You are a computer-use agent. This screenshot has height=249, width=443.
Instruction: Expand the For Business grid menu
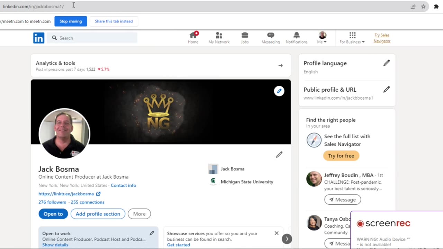pos(352,38)
